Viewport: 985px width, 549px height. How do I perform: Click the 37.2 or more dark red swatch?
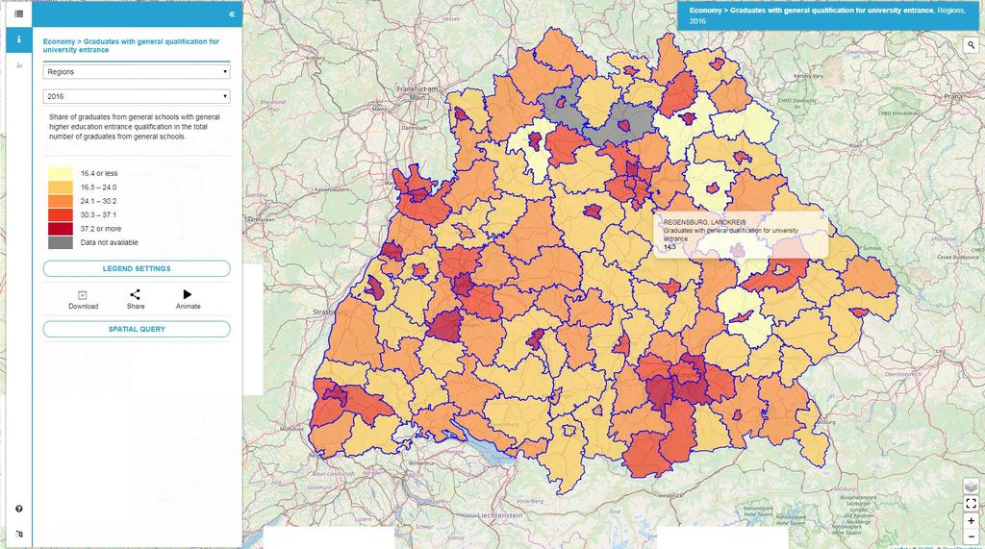pos(61,229)
